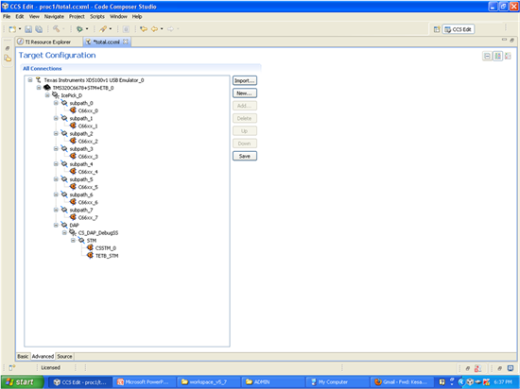The width and height of the screenshot is (520, 389).
Task: Select C66xx_5 in the tree
Action: 88,187
